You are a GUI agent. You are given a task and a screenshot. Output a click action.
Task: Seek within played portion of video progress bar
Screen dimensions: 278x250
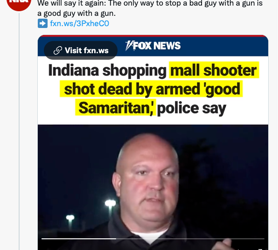tap(79, 239)
